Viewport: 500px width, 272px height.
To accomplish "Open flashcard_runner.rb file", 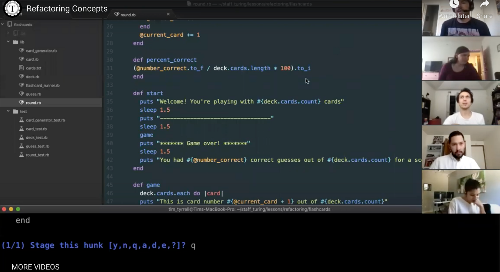I will coord(43,85).
